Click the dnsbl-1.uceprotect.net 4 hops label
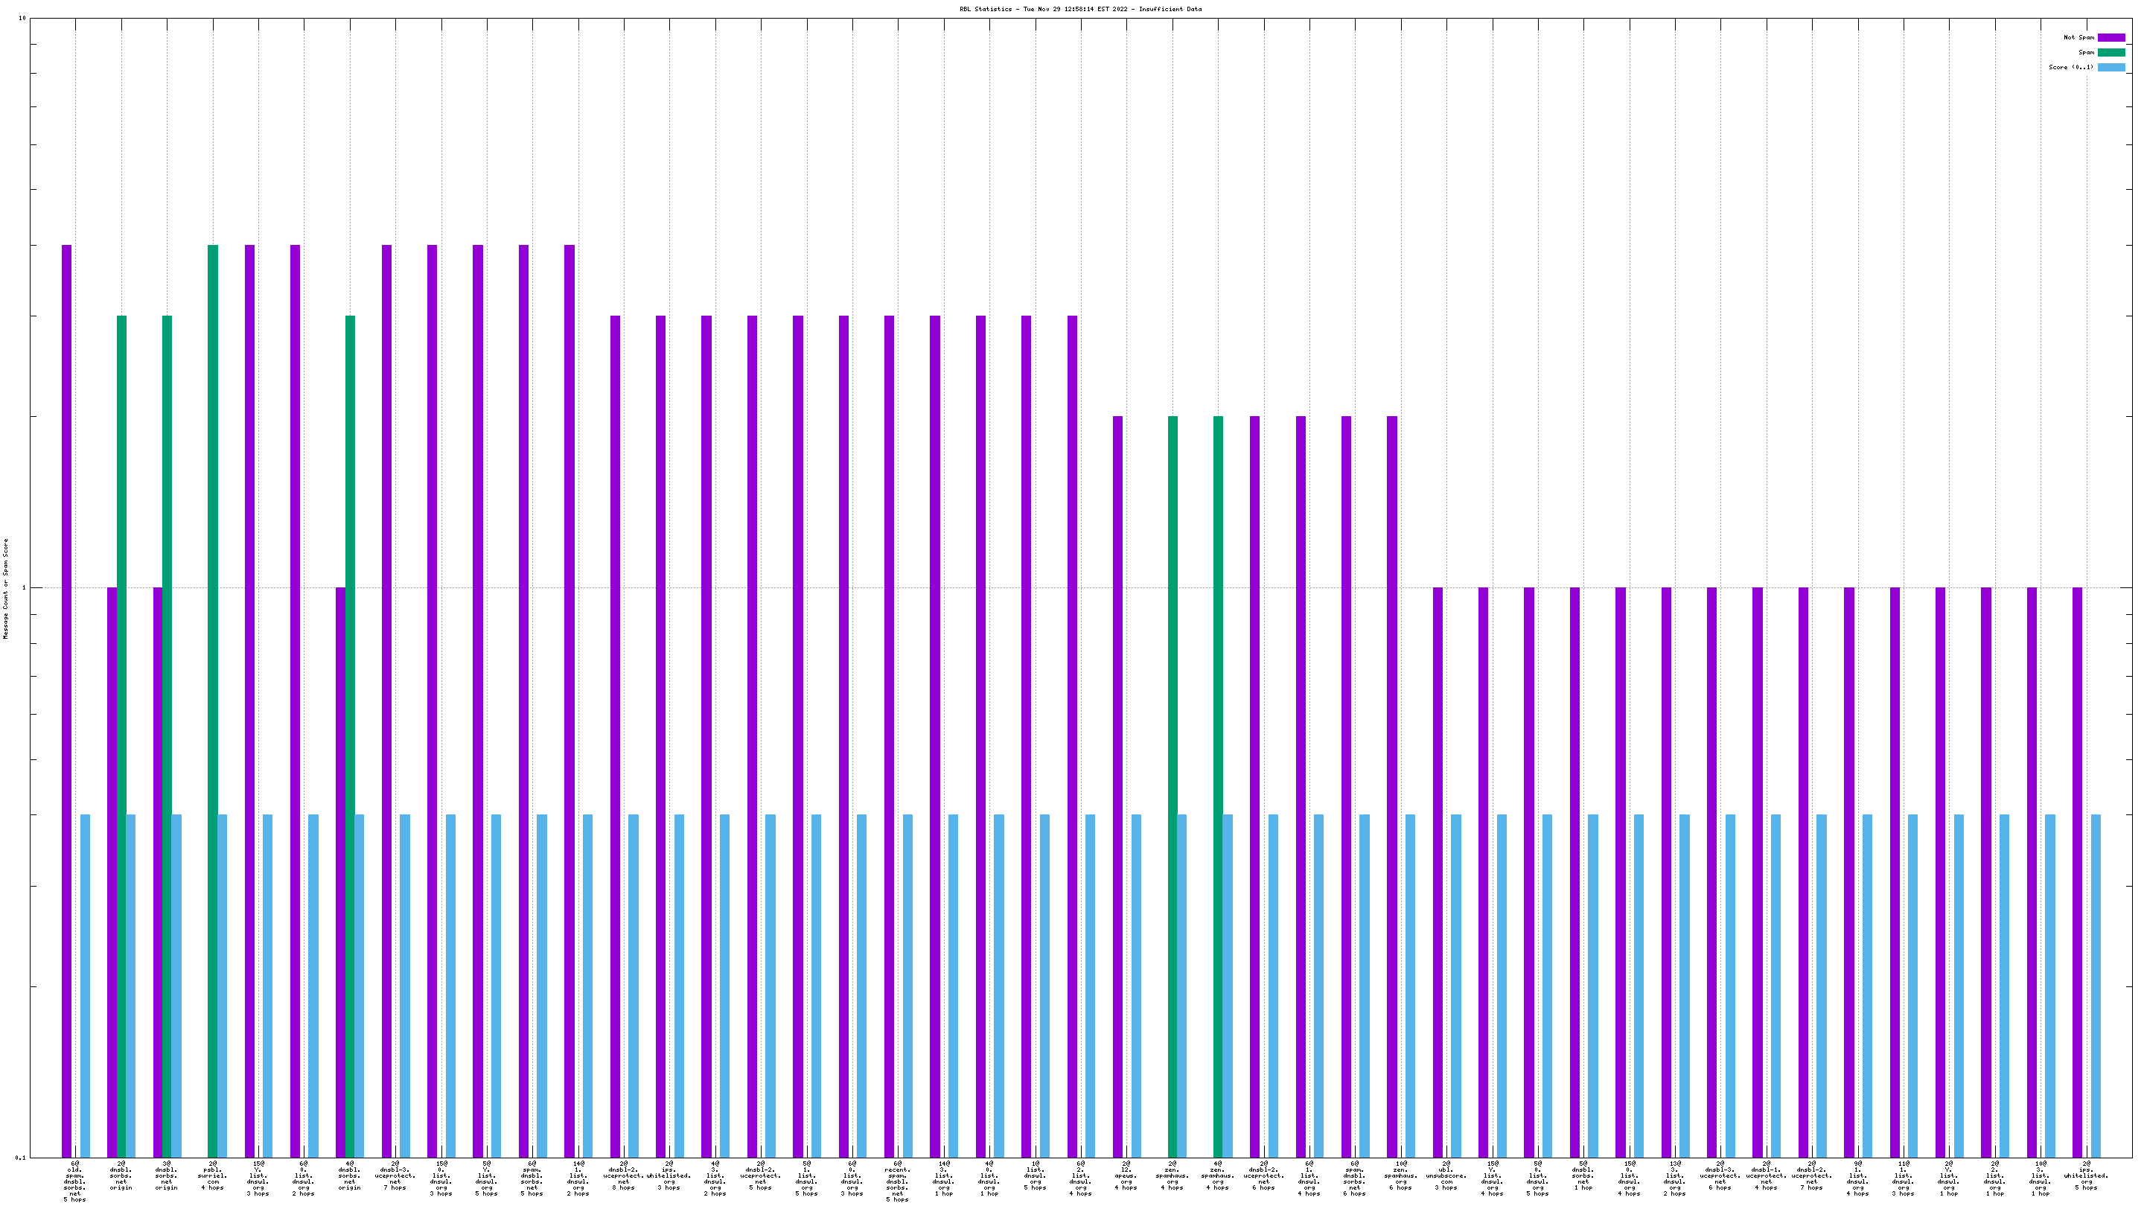The width and height of the screenshot is (2144, 1206). (x=1766, y=1175)
